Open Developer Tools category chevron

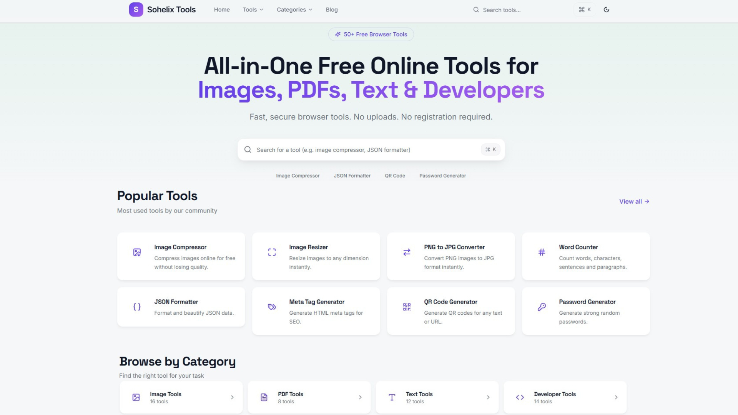pos(616,397)
